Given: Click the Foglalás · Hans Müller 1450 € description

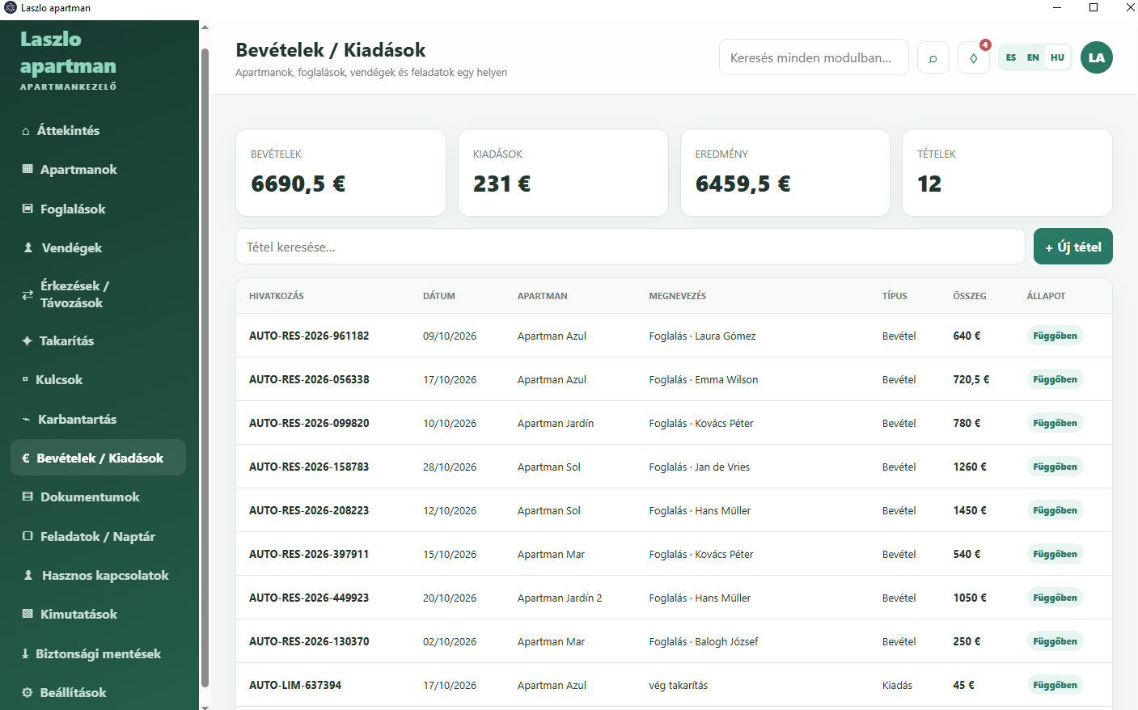Looking at the screenshot, I should point(700,510).
